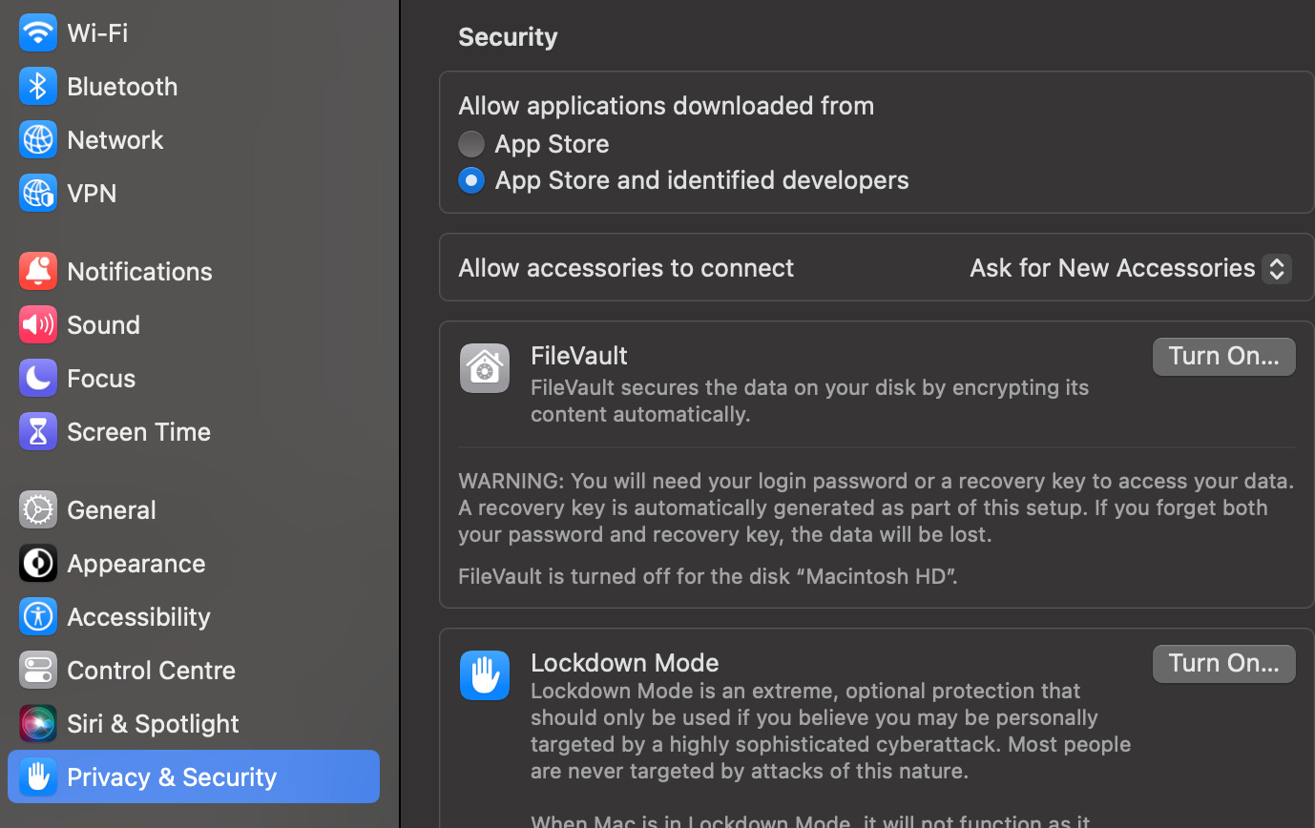Turn on Lockdown Mode
Viewport: 1315px width, 828px height.
[x=1223, y=663]
